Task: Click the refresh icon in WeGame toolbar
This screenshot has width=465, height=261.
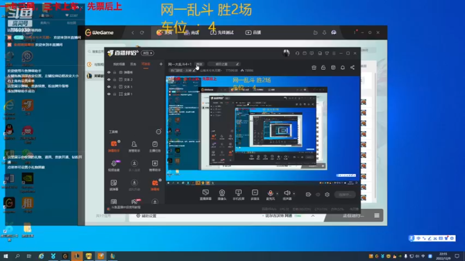Action: tap(142, 32)
